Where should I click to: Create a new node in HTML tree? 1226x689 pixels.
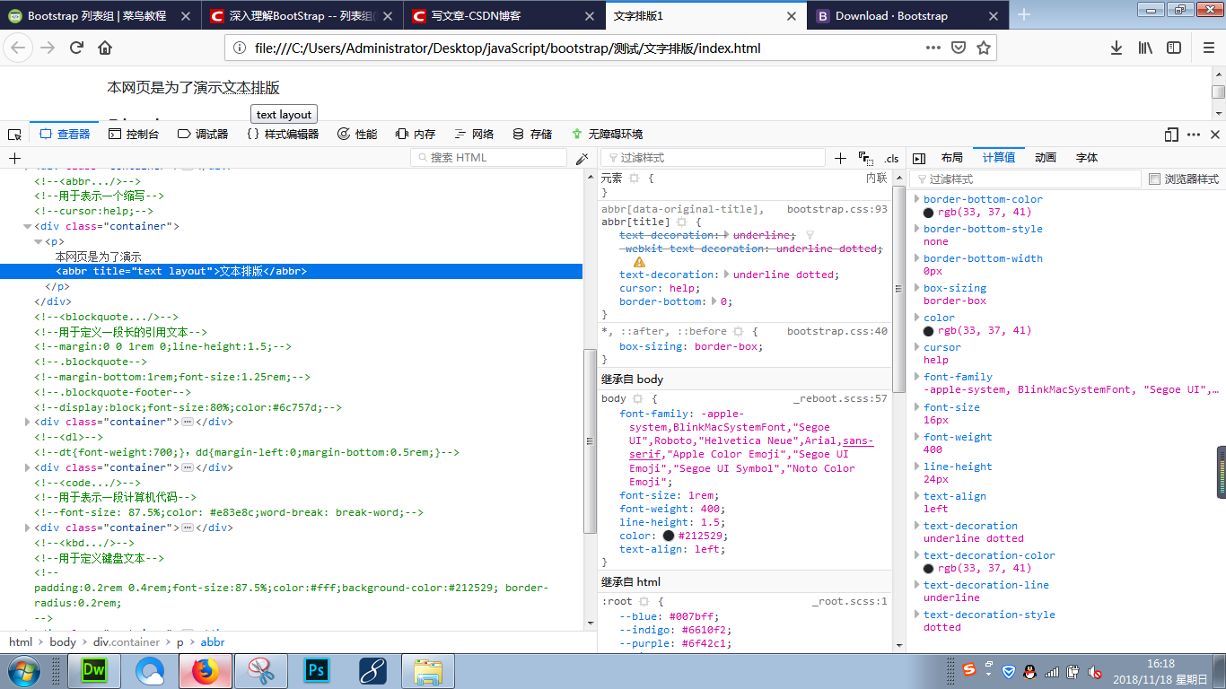(14, 158)
